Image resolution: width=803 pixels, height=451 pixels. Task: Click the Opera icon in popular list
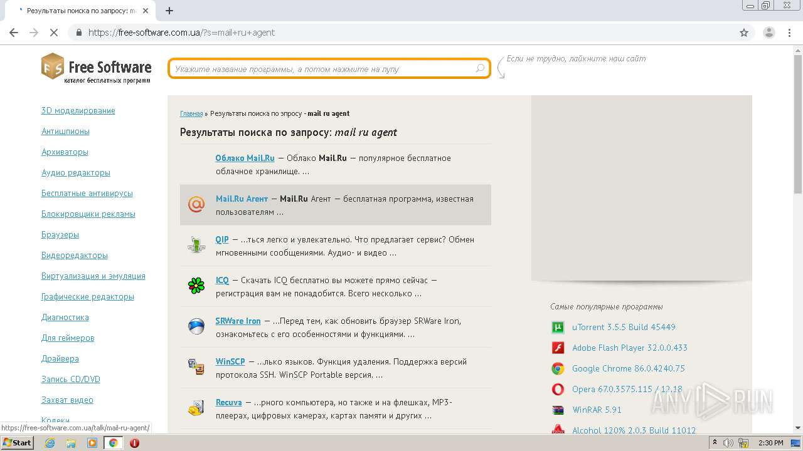point(558,389)
